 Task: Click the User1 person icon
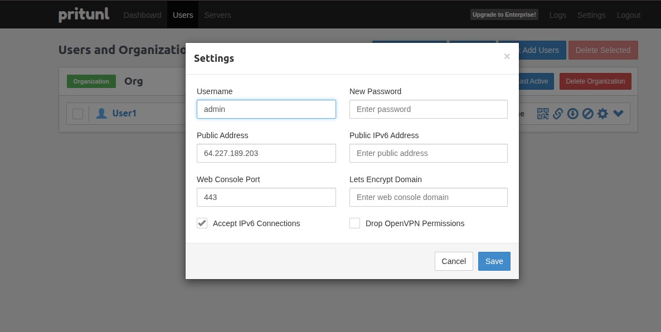pos(101,114)
